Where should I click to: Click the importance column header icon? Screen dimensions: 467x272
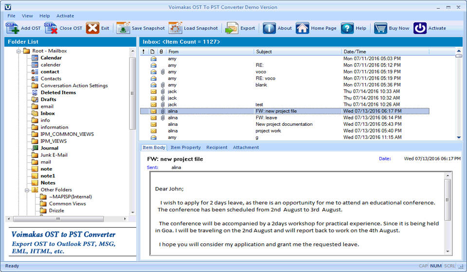point(144,51)
